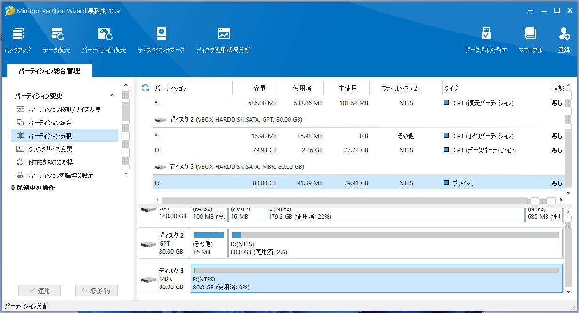Viewport: 579px width, 313px height.
Task: Choose パーティション移動/サイズ変更 in sidebar
Action: point(64,109)
